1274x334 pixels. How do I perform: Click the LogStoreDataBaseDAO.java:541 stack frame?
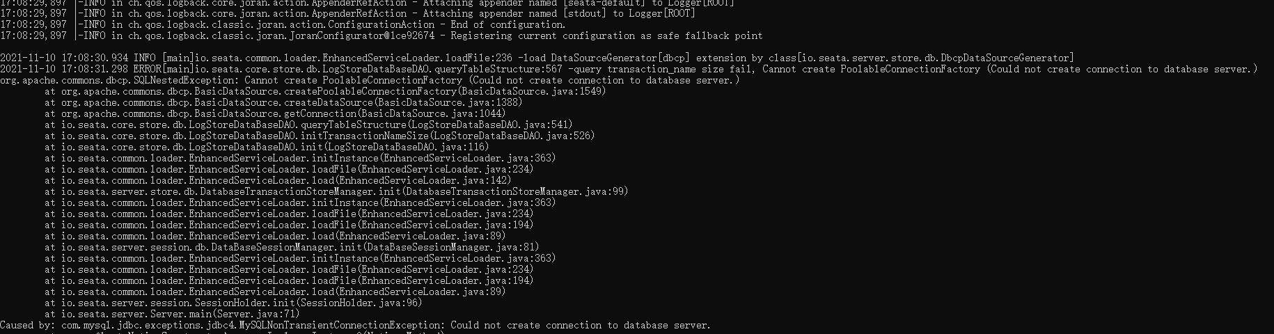(308, 125)
